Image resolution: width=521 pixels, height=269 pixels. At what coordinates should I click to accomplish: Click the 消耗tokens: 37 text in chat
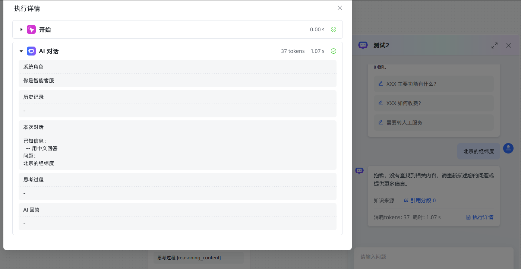pos(392,217)
